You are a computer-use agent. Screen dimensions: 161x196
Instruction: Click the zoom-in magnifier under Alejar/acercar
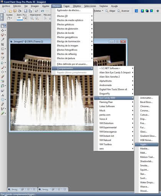37,18
